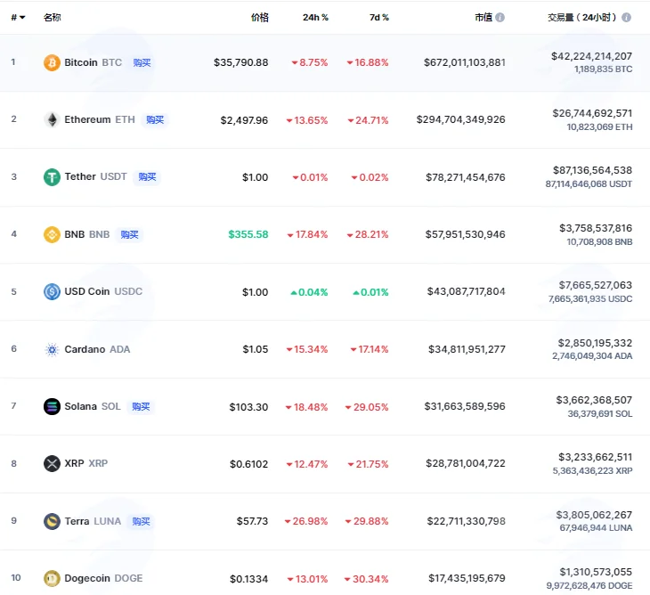Sort by the 价格 price column header
This screenshot has height=595, width=650.
pos(260,18)
